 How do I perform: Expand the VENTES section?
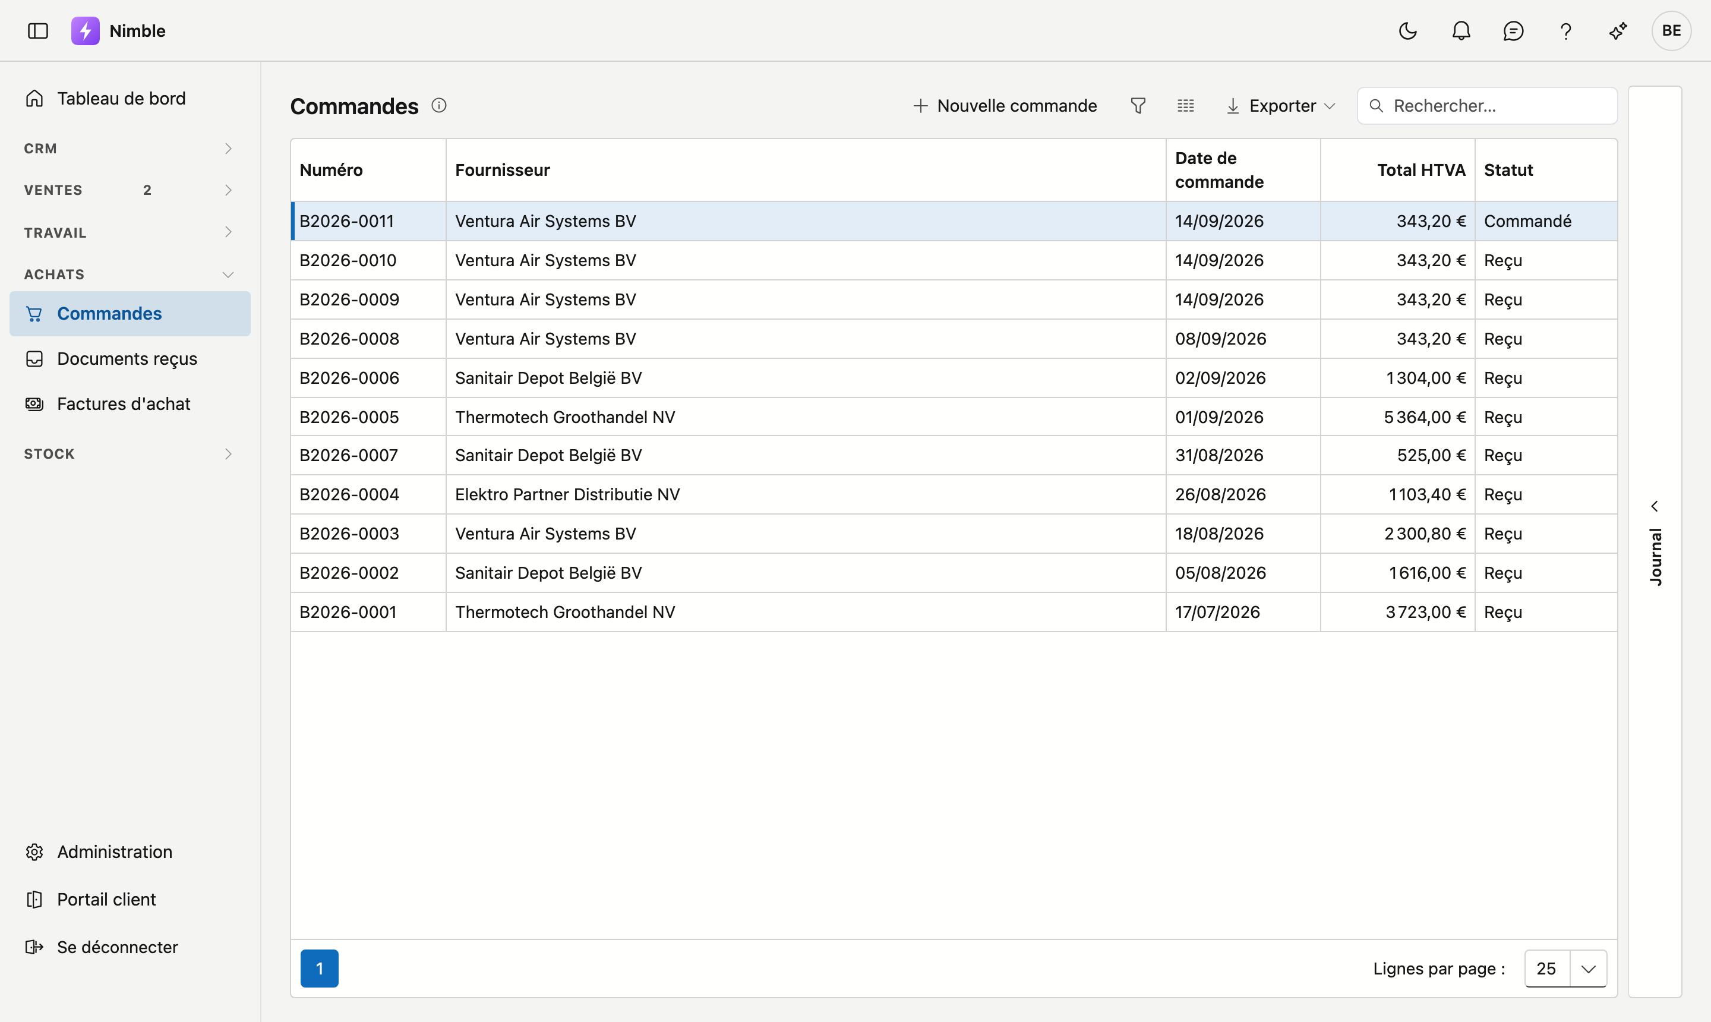coord(130,190)
